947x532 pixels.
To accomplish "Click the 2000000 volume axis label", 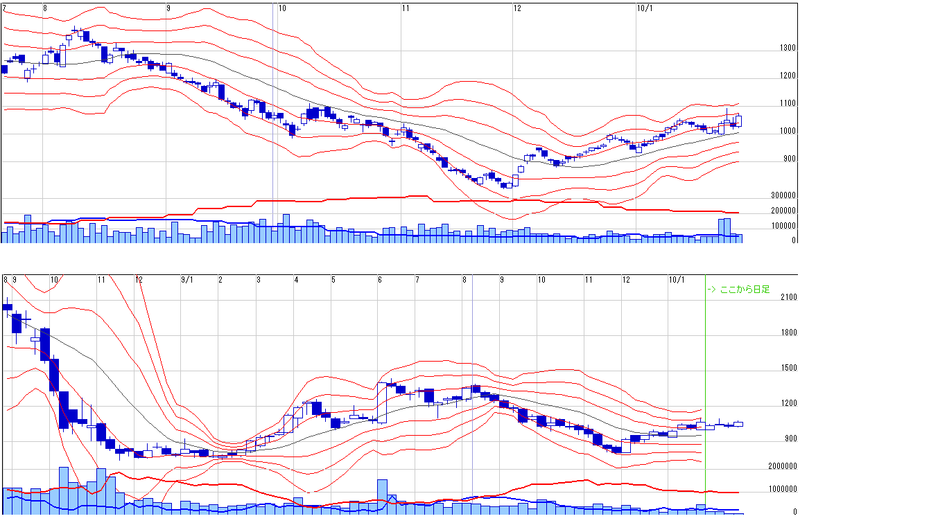I will pos(782,466).
